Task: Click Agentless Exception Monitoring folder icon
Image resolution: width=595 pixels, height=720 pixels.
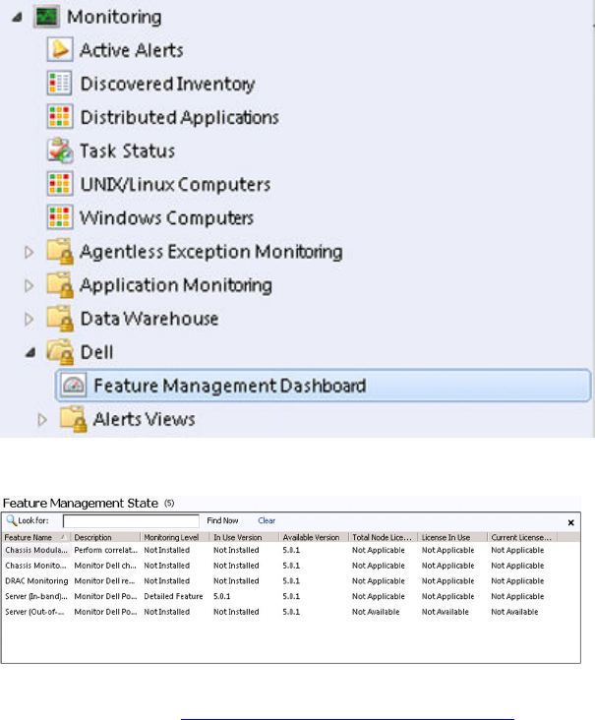Action: tap(60, 251)
